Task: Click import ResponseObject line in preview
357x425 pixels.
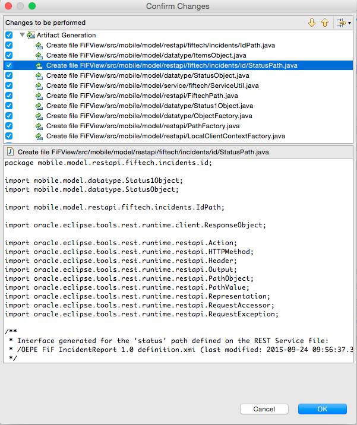Action: pyautogui.click(x=135, y=225)
